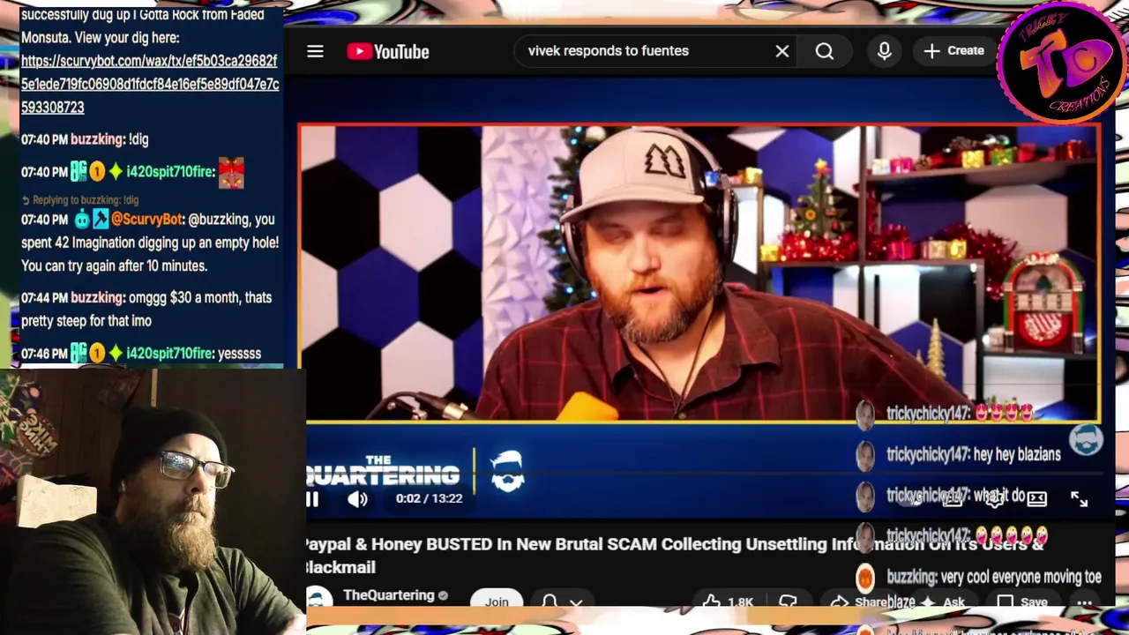Click trickychicky147's 'hey hey blazians' message
Screen dimensions: 1129x635
tap(1017, 455)
